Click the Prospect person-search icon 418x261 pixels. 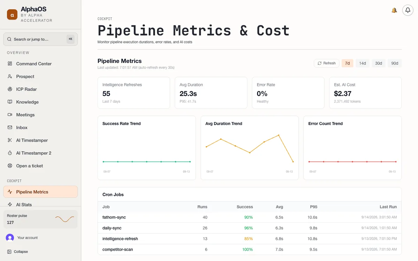(10, 77)
